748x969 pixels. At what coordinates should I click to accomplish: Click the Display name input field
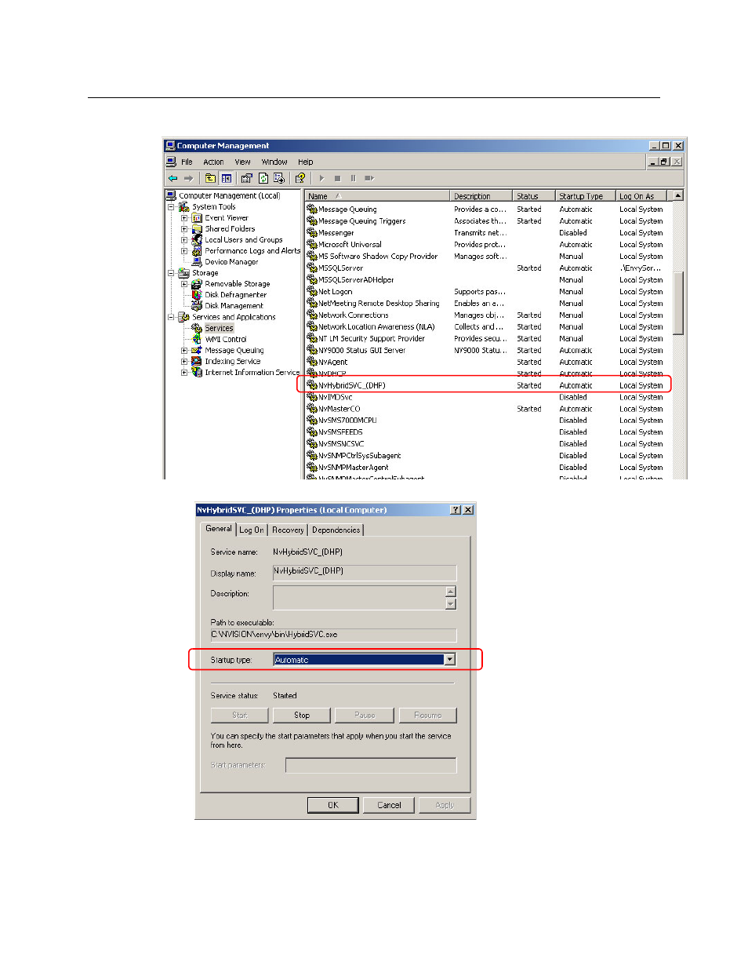365,573
